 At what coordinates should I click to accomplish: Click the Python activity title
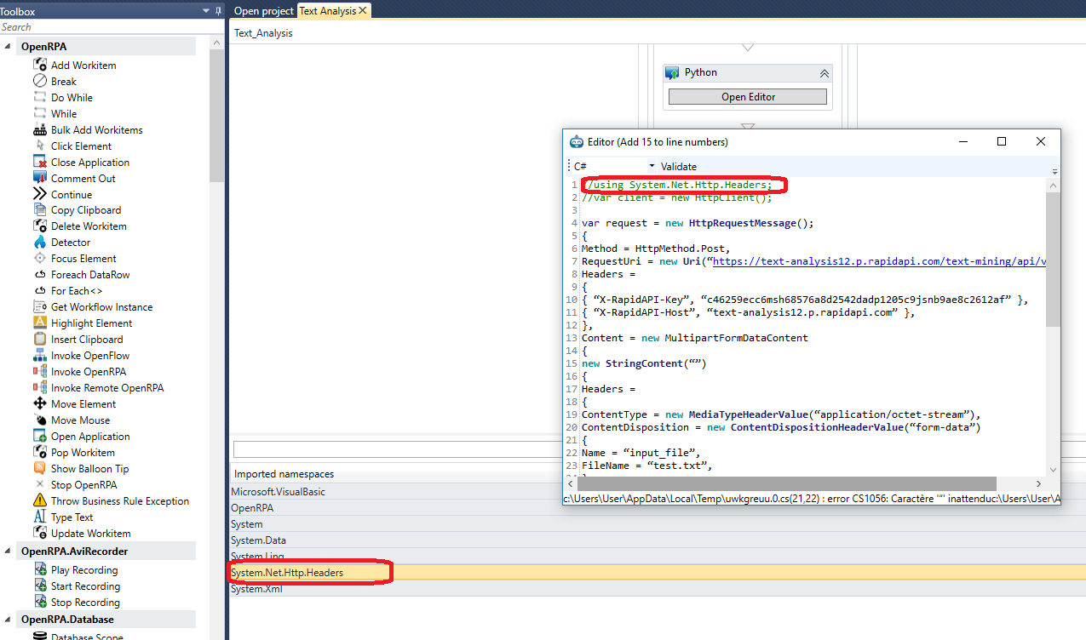(x=701, y=72)
